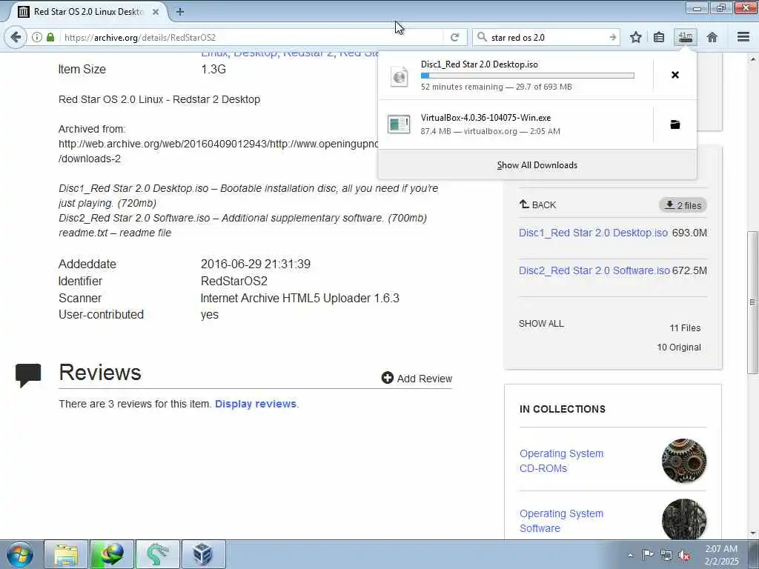Open Internet Download Manager taskbar icon
Screen dimensions: 759x569
[x=111, y=554]
